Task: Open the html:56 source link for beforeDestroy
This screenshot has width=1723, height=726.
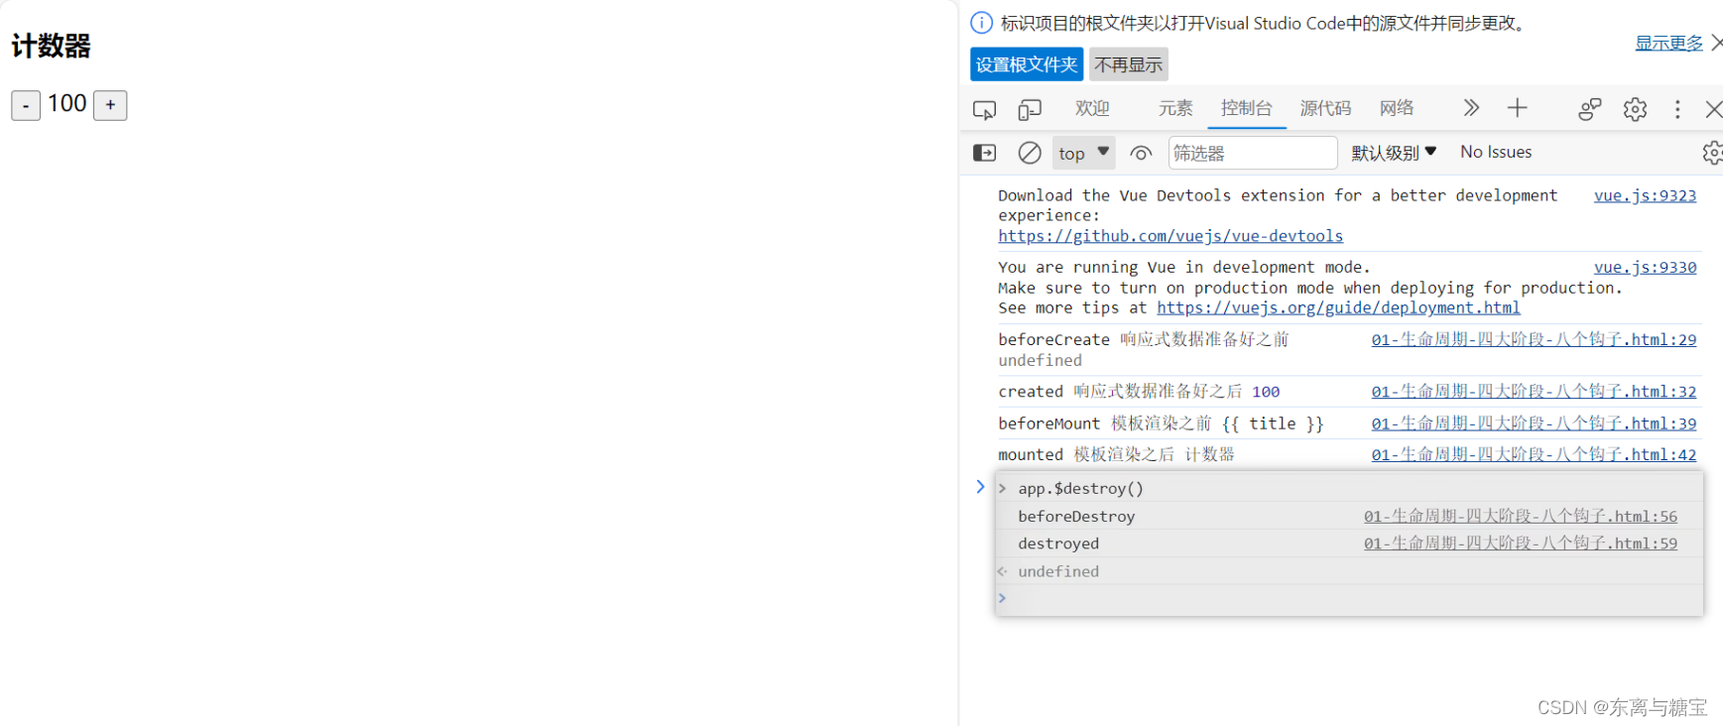Action: coord(1521,516)
